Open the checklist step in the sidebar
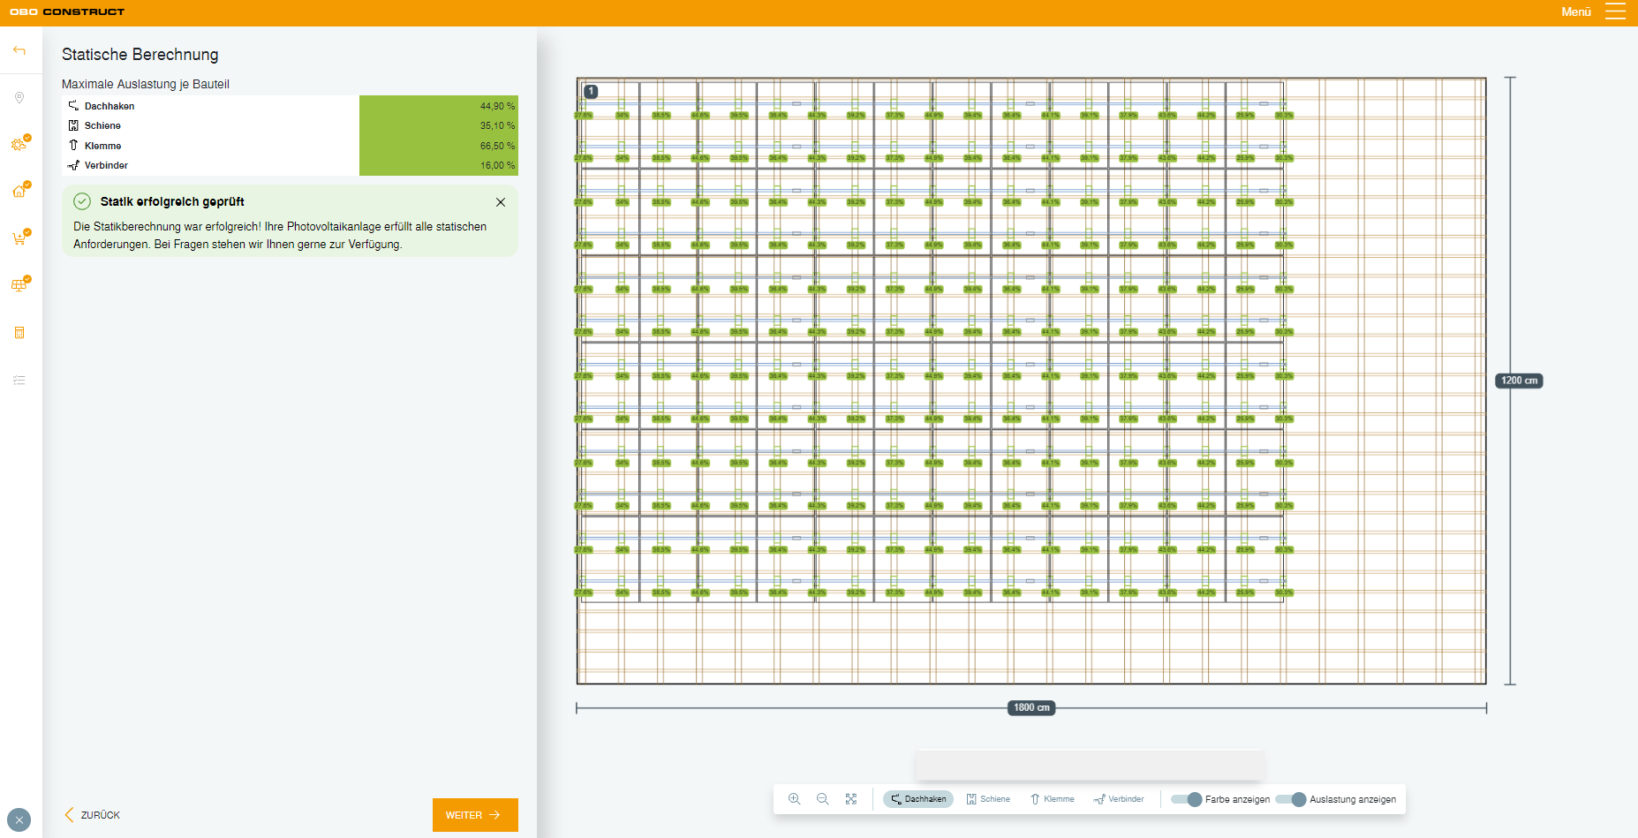This screenshot has height=838, width=1638. click(19, 381)
